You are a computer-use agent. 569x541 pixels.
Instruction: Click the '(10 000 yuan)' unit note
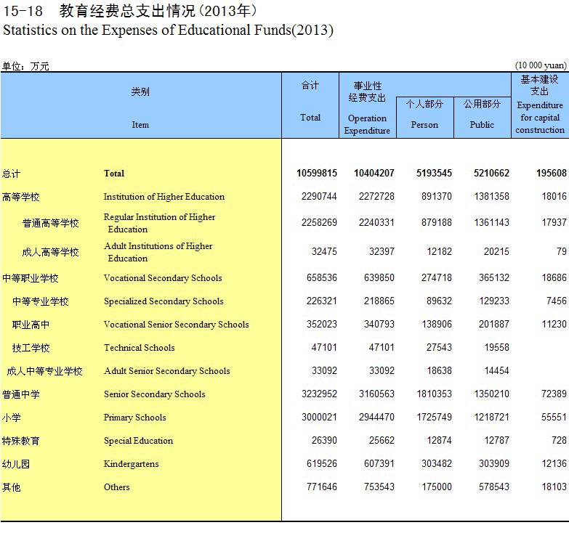click(541, 65)
